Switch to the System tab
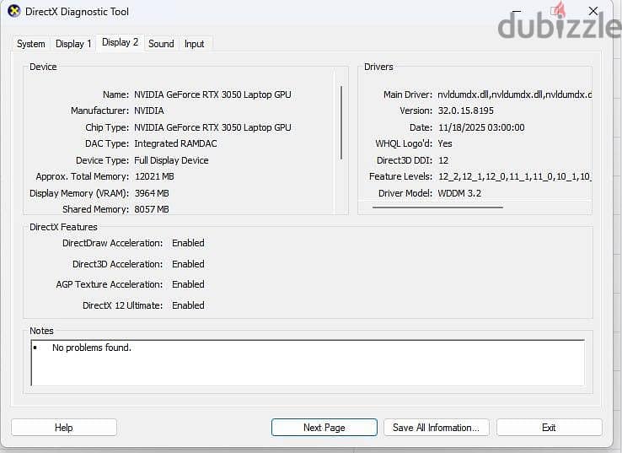Viewport: 622px width, 453px height. (31, 44)
